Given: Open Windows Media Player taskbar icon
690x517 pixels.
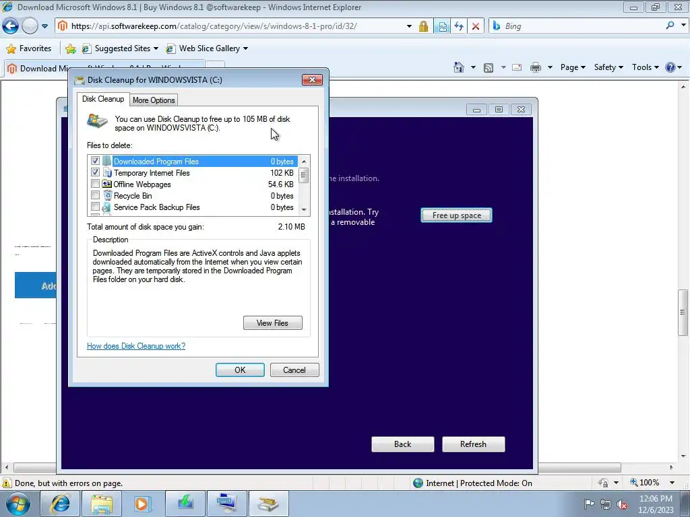Looking at the screenshot, I should 143,504.
